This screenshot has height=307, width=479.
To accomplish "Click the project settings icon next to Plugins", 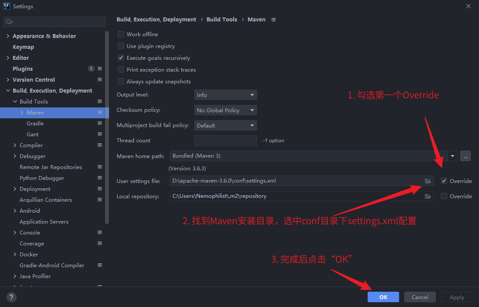I will pyautogui.click(x=100, y=69).
